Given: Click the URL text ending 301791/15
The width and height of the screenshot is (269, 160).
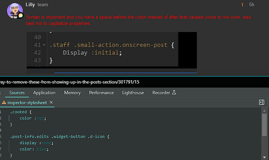Looking at the screenshot, I should coord(69,82).
